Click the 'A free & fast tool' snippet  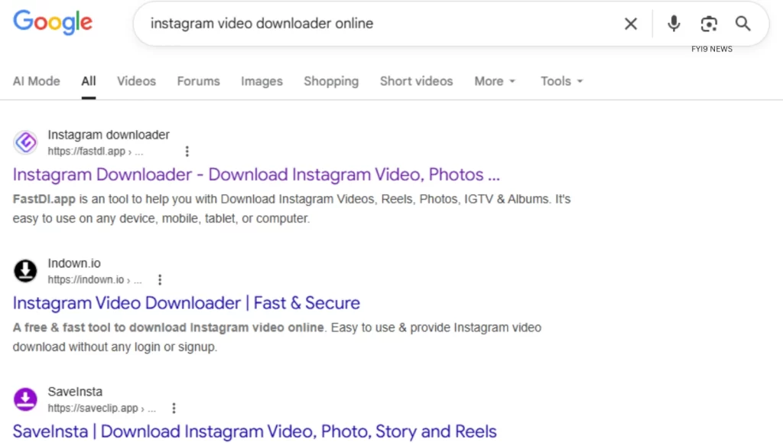pyautogui.click(x=277, y=337)
